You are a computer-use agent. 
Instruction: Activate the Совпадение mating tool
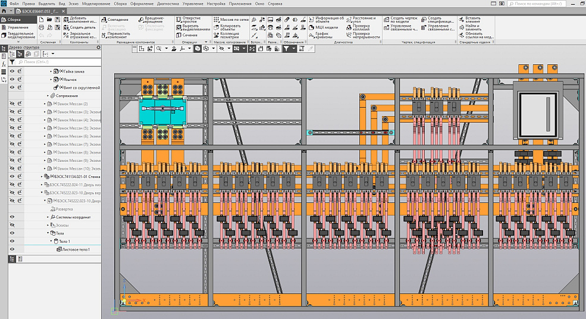coord(117,20)
